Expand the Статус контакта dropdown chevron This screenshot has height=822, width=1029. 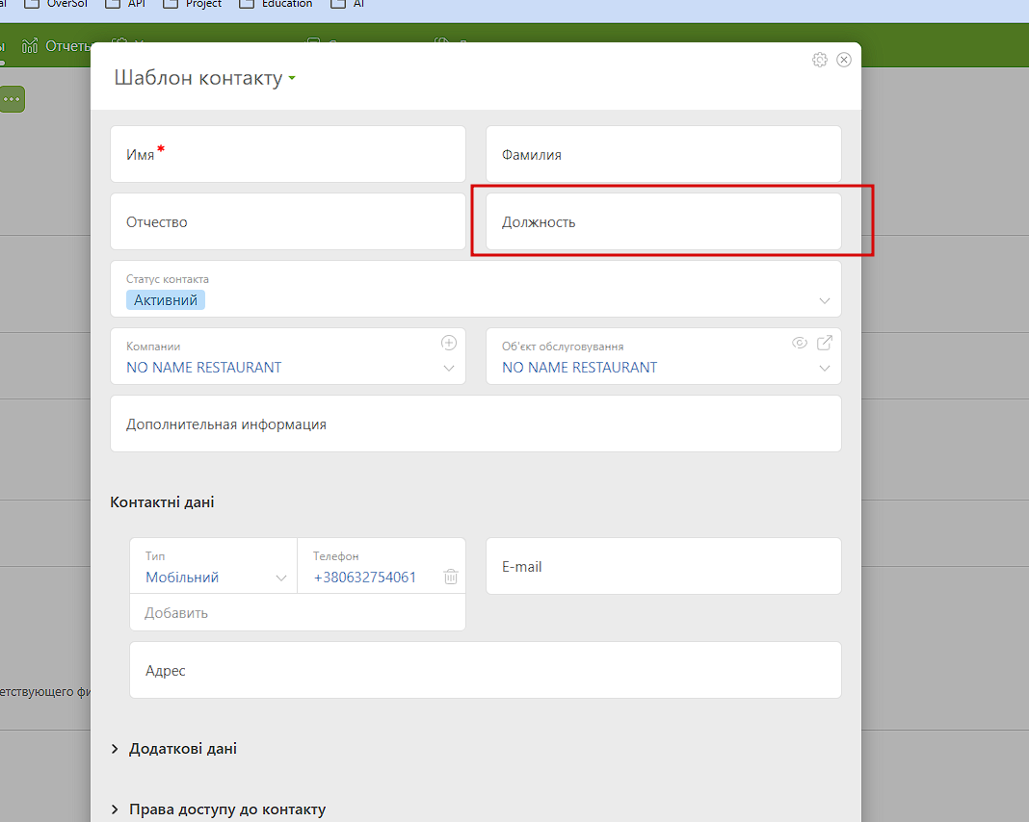click(x=824, y=301)
